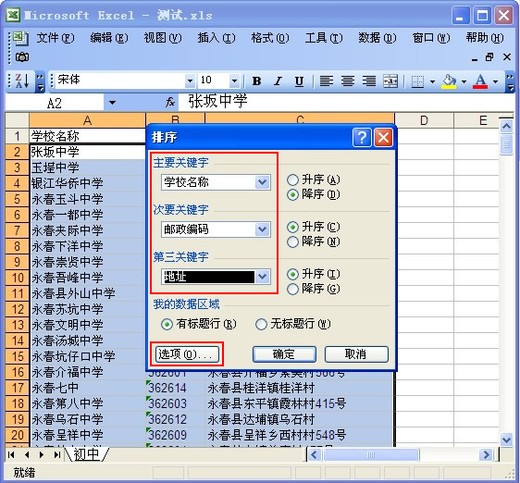
Task: Open the 视图(V) menu
Action: point(163,38)
